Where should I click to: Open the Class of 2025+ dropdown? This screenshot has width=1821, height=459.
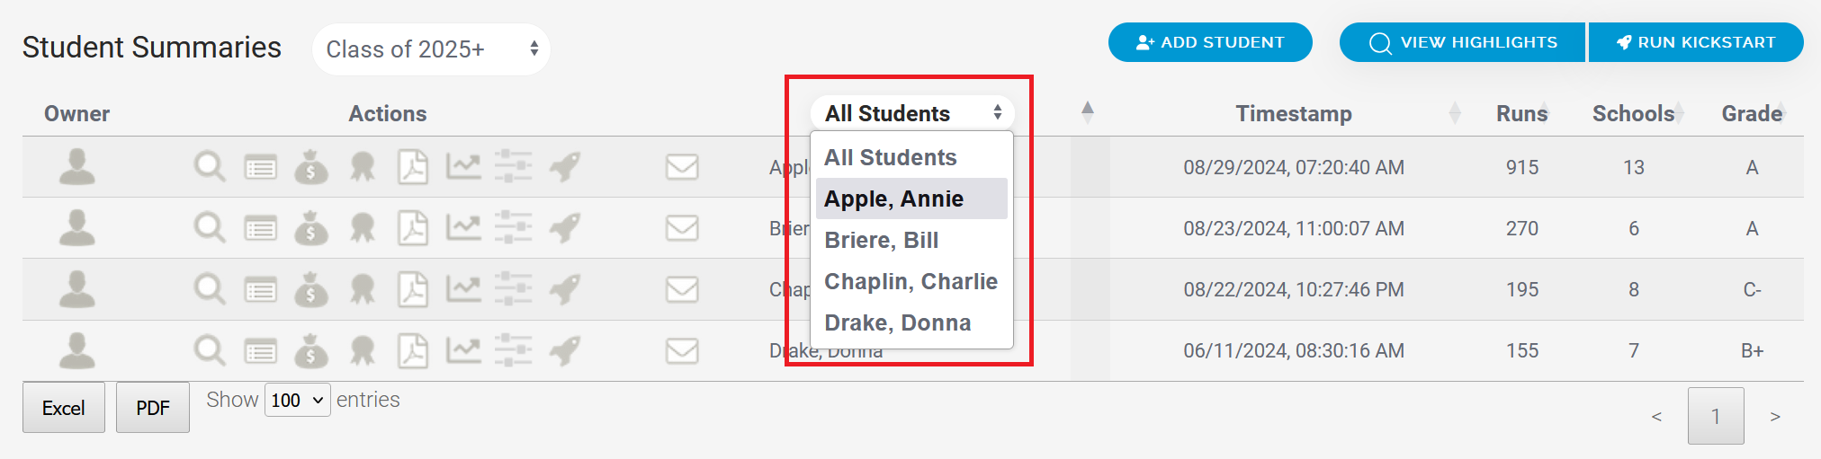coord(431,49)
